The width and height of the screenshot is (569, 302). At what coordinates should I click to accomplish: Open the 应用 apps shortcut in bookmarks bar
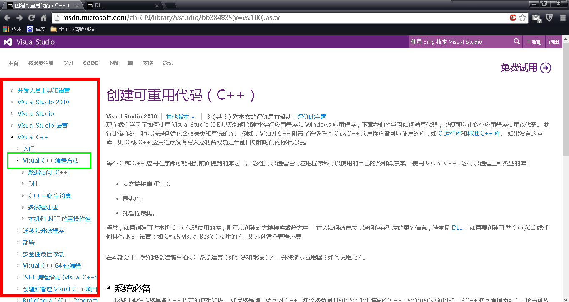[x=13, y=29]
